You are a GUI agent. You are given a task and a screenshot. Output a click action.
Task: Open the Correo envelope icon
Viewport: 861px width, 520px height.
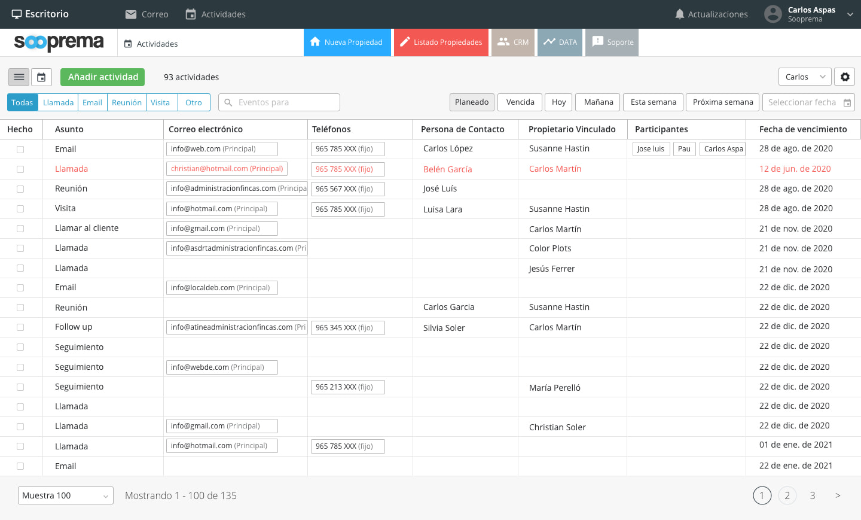point(131,14)
